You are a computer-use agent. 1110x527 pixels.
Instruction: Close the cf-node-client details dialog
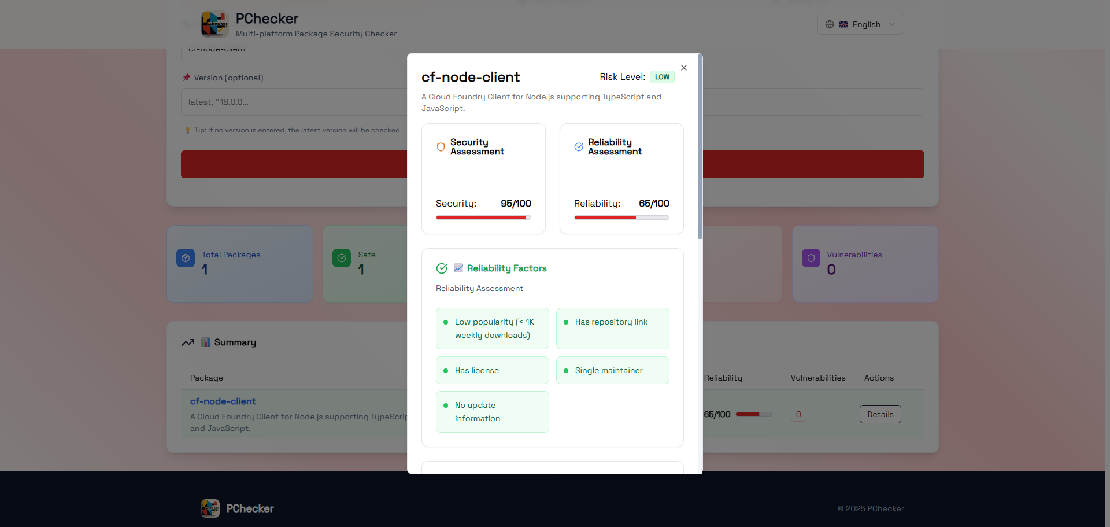click(684, 68)
